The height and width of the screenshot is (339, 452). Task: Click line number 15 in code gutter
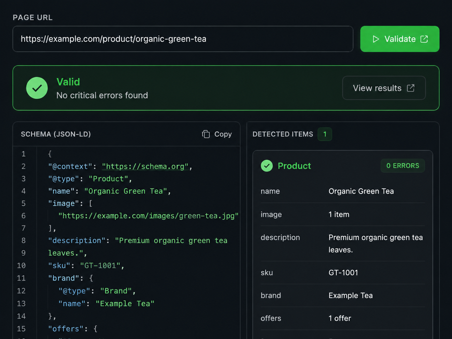pyautogui.click(x=21, y=329)
